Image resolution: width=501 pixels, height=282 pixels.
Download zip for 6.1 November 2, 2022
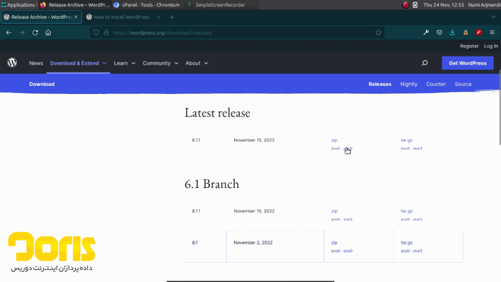[334, 243]
